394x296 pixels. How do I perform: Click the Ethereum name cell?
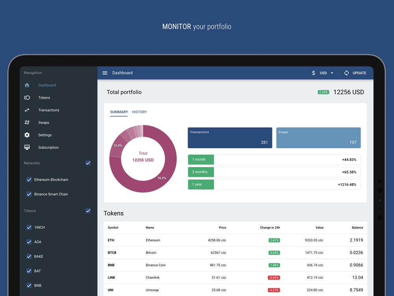pyautogui.click(x=153, y=240)
